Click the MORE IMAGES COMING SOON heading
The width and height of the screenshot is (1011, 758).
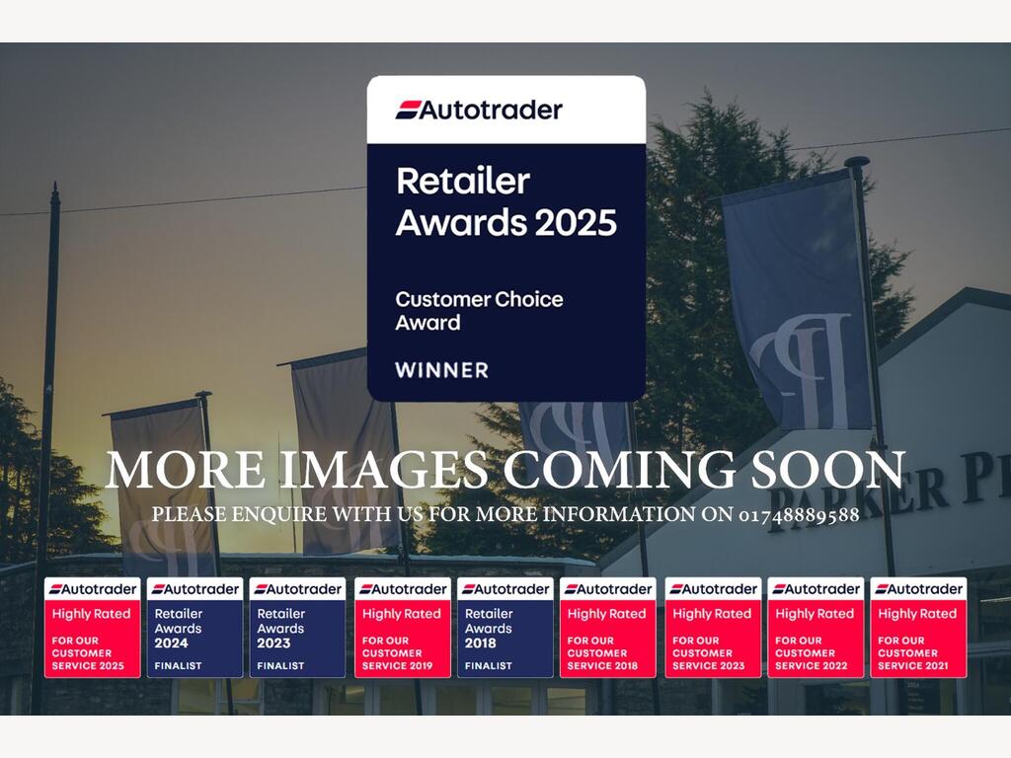[x=505, y=469]
